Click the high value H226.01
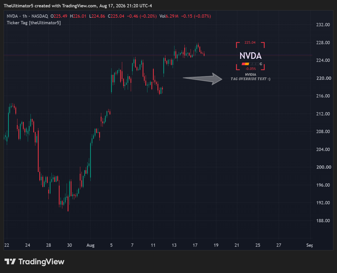 point(78,16)
